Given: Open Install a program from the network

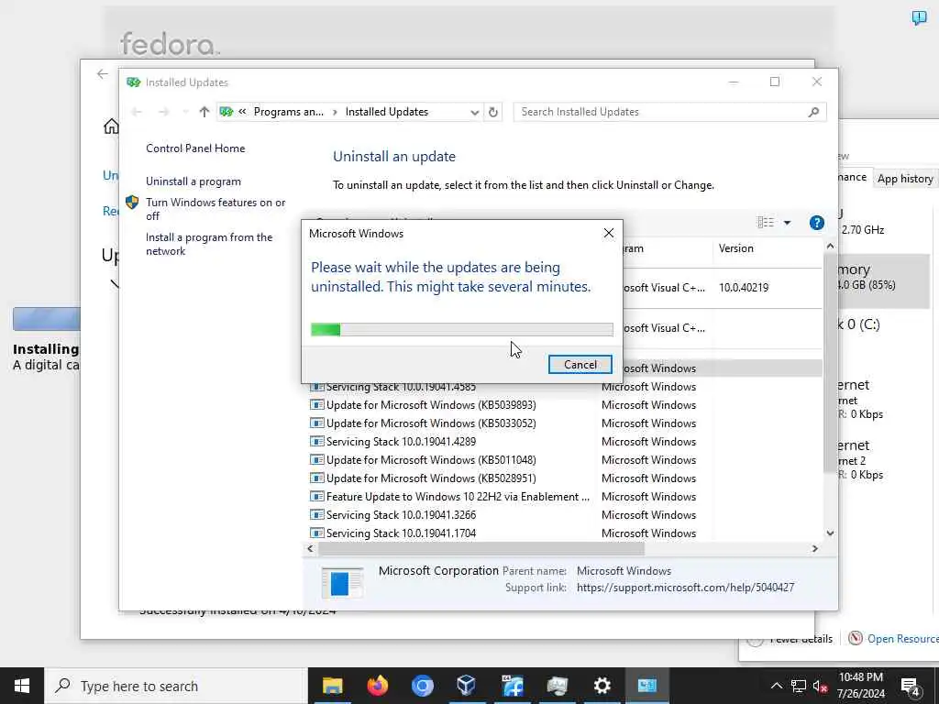Looking at the screenshot, I should coord(209,244).
